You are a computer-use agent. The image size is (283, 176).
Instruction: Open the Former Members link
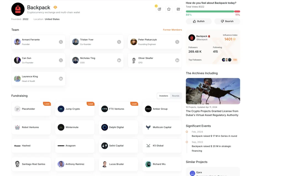click(172, 30)
